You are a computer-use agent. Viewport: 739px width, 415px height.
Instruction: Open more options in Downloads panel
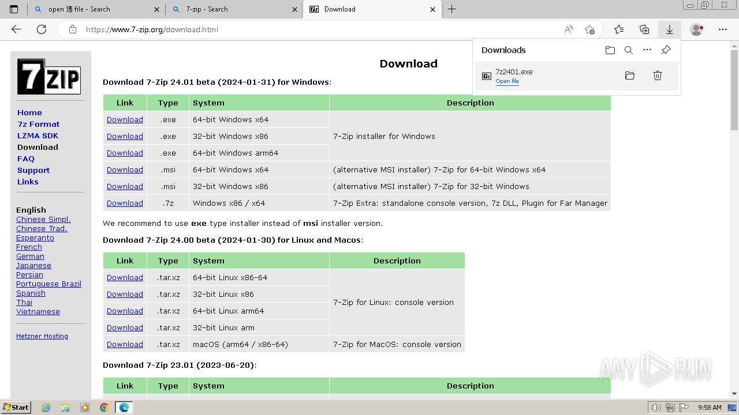(647, 50)
